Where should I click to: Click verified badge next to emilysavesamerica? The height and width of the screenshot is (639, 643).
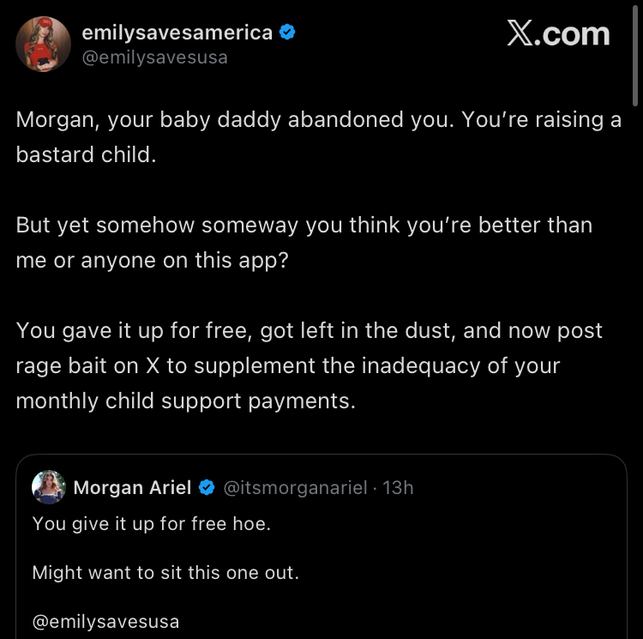pyautogui.click(x=289, y=33)
